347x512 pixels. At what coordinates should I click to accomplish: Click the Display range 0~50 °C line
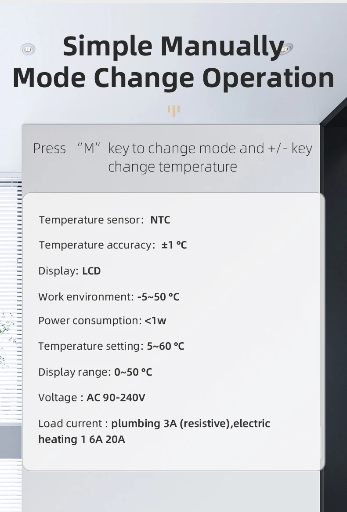coord(95,372)
